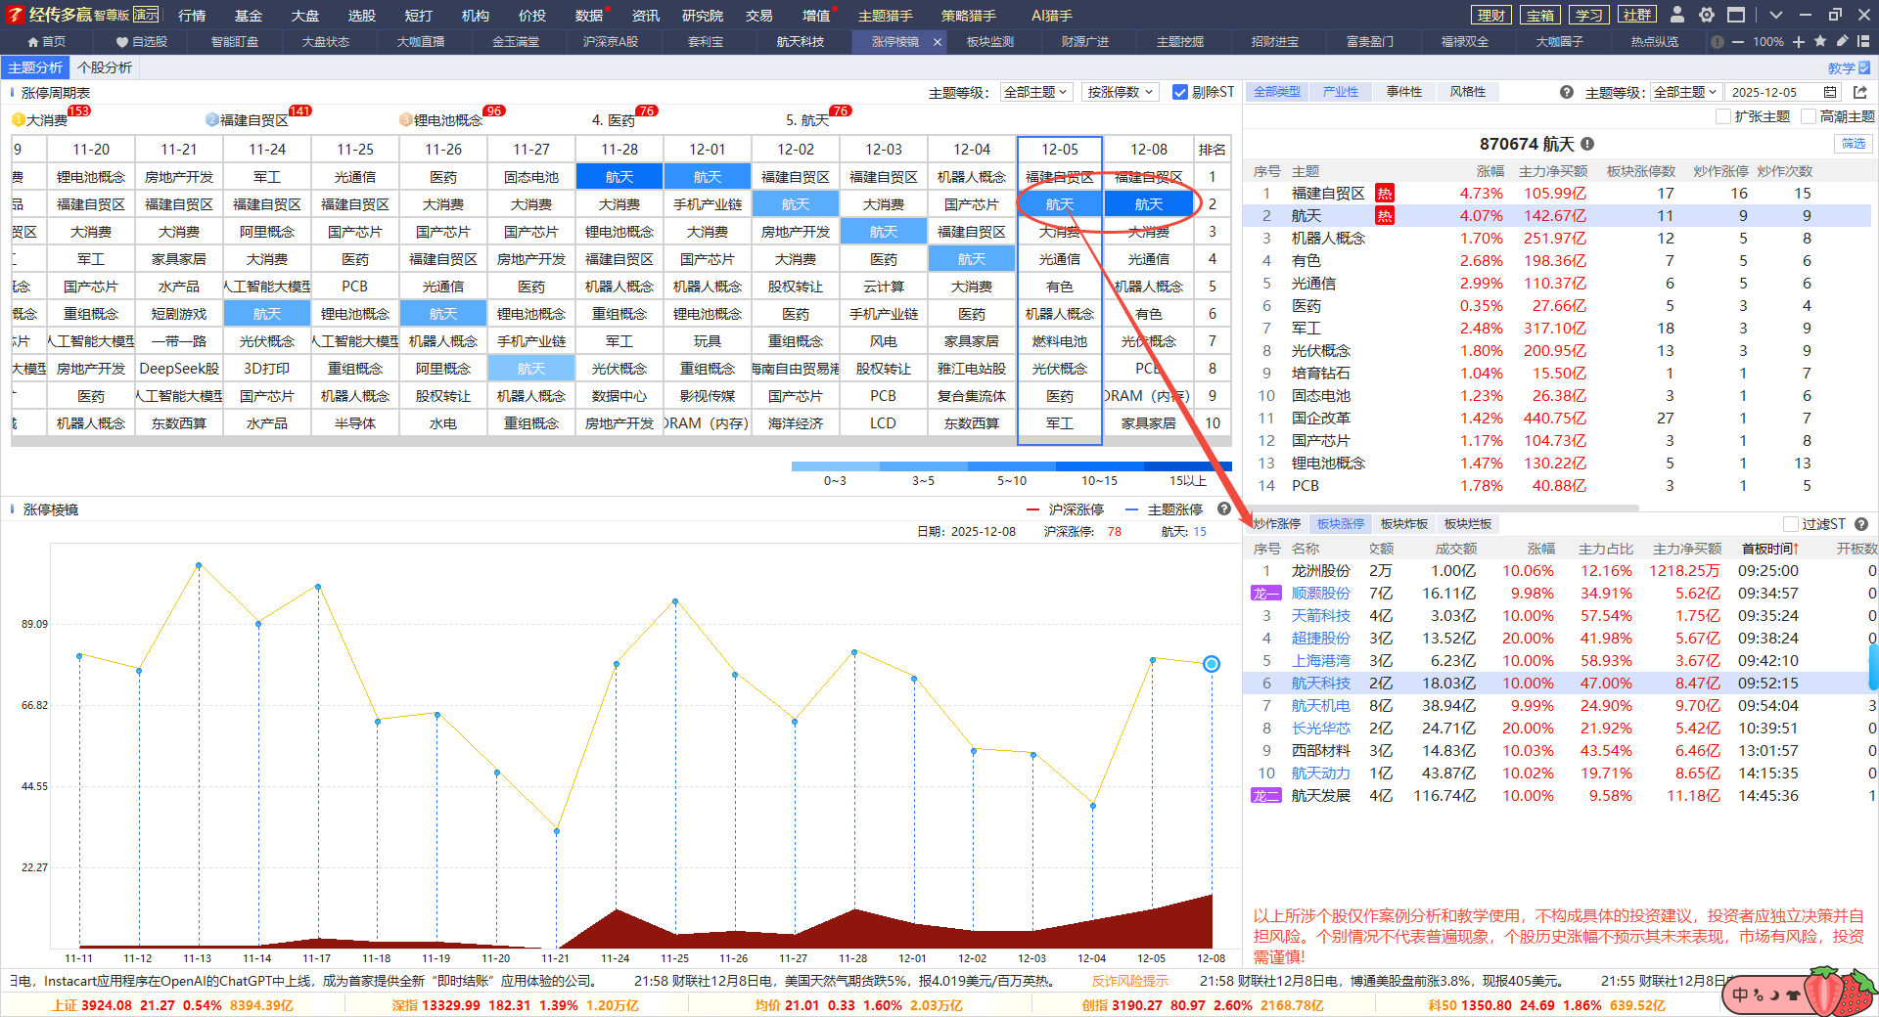The image size is (1879, 1017).
Task: Click the star favorite icon in toolbar
Action: coord(1820,42)
